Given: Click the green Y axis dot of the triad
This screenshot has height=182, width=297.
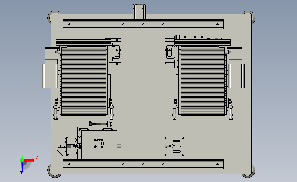Looking at the screenshot, I should (22, 160).
